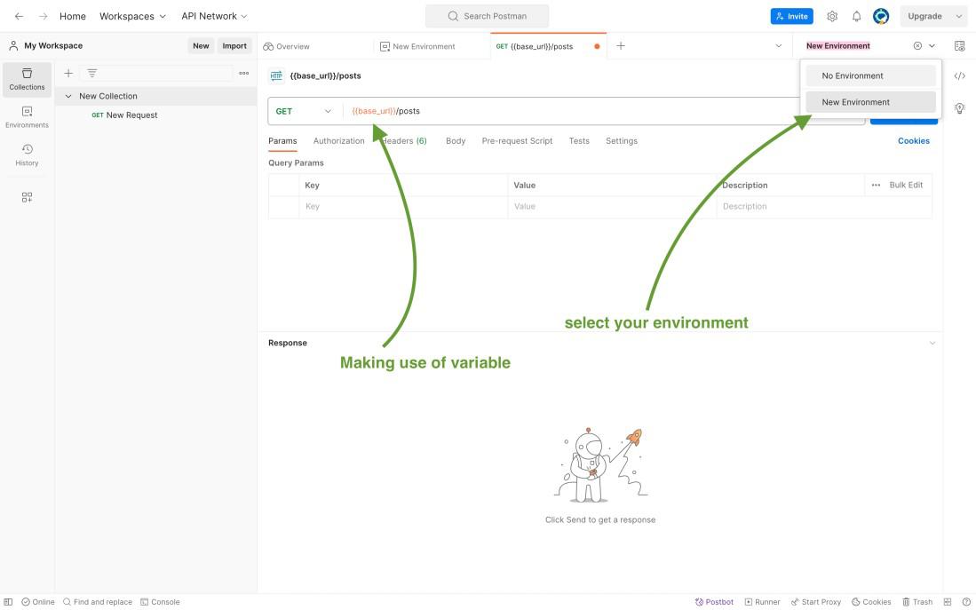Click Bulk Edit in query params
Viewport: 976px width, 610px height.
906,185
